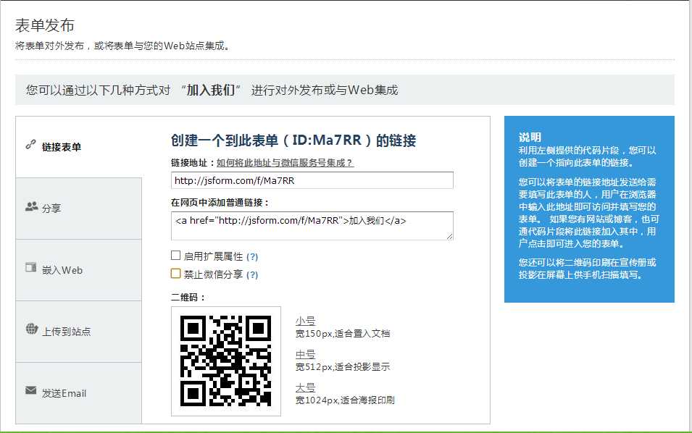Switch to the 分享 tab
This screenshot has width=692, height=433.
pos(78,209)
